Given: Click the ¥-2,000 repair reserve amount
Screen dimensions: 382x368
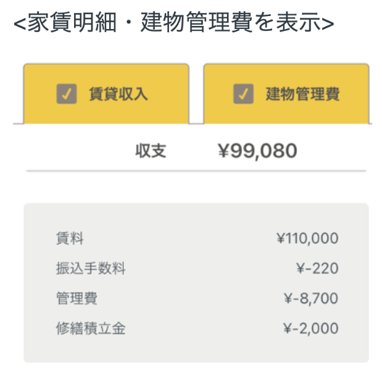Looking at the screenshot, I should click(x=310, y=328).
